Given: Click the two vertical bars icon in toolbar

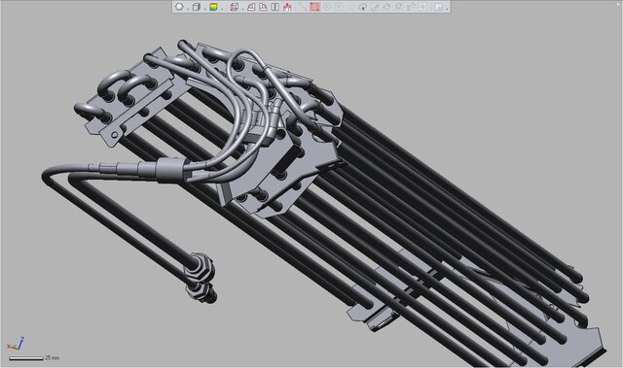Looking at the screenshot, I should point(275,7).
